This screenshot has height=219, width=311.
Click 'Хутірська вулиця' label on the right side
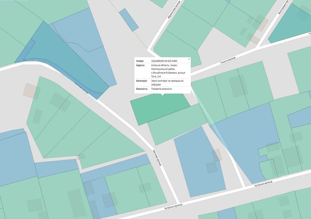[x=263, y=184]
